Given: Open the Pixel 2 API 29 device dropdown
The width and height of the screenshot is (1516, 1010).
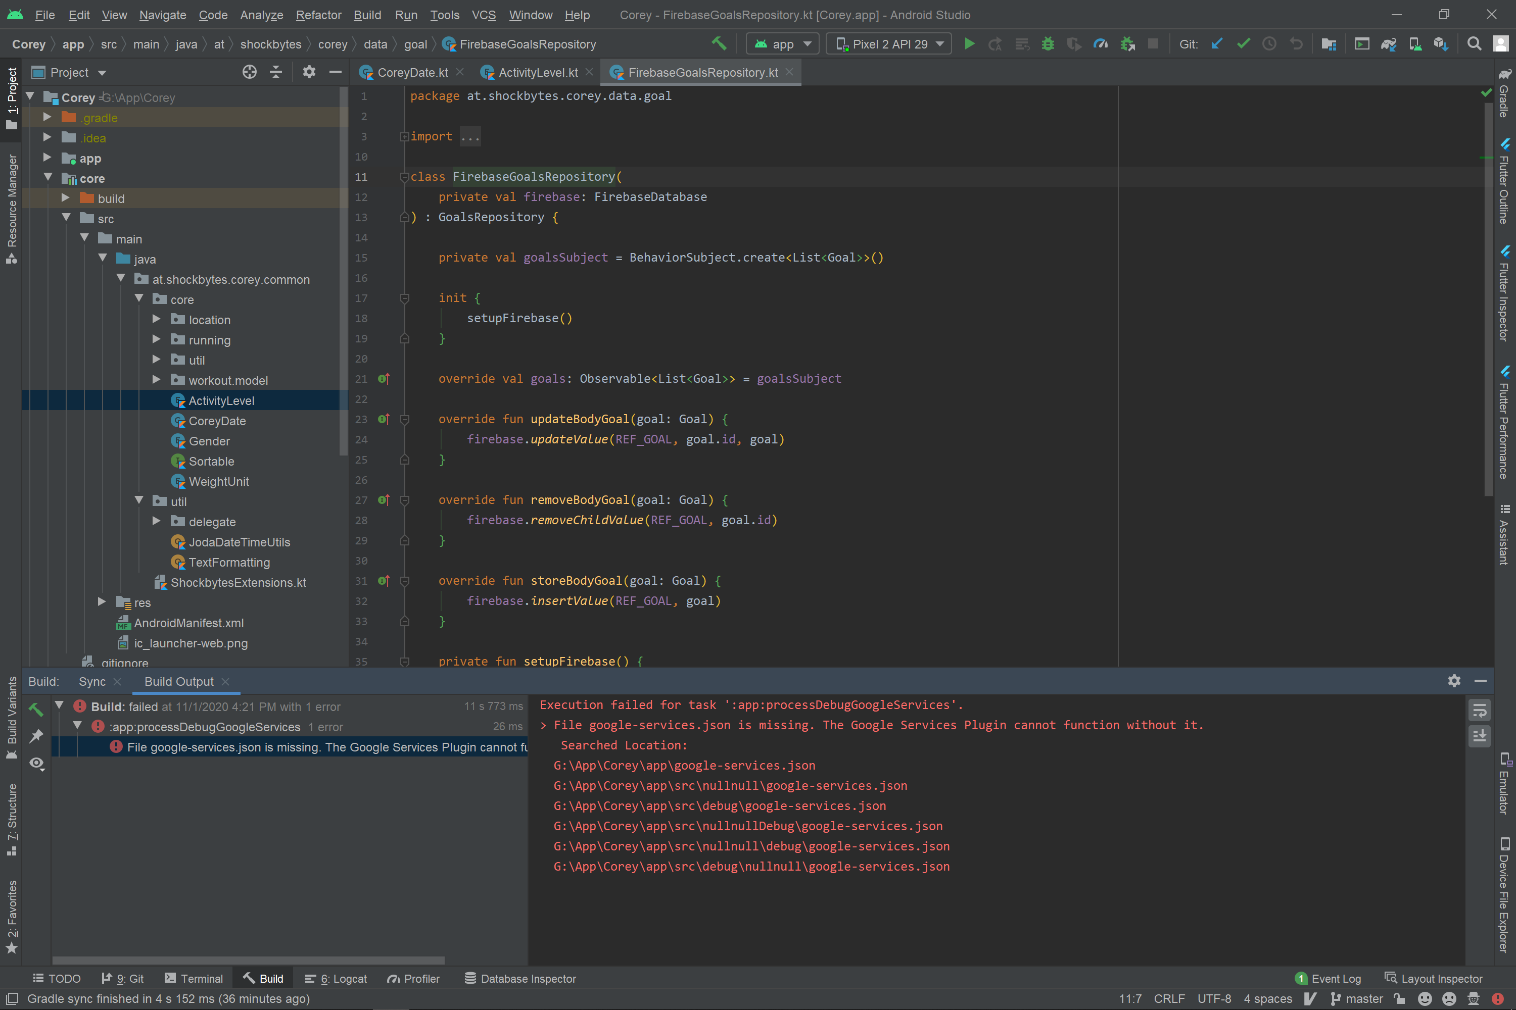Looking at the screenshot, I should pyautogui.click(x=889, y=44).
